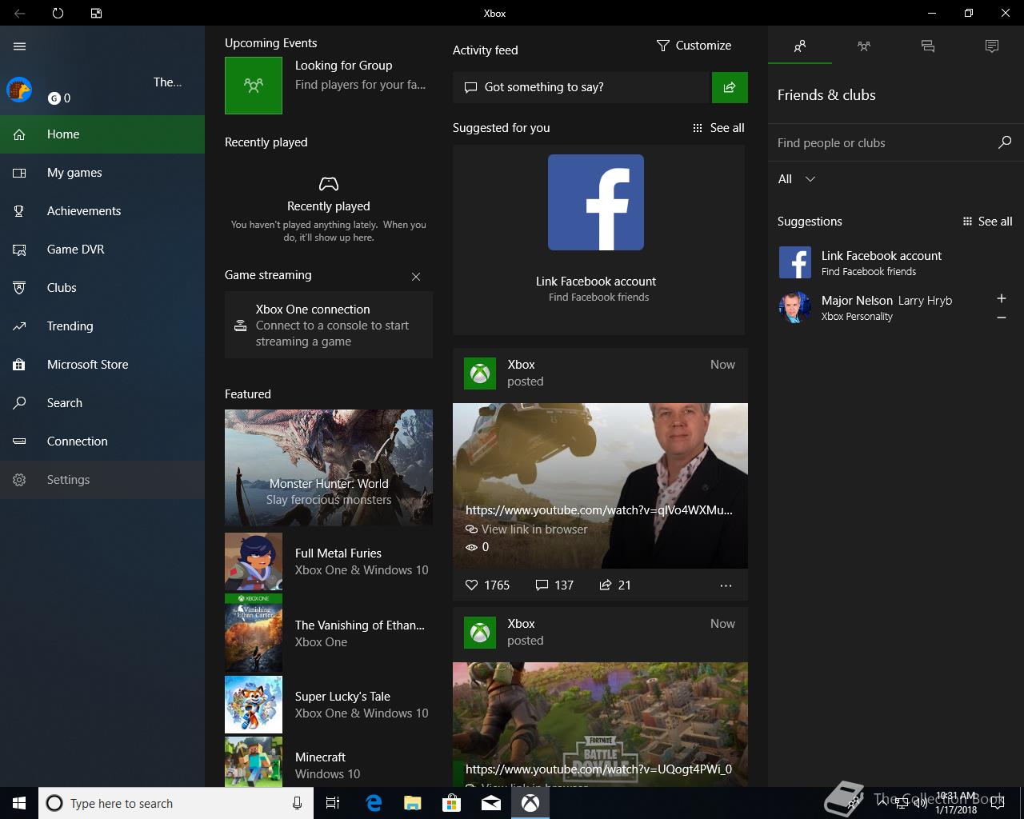Like the first Xbox post (1765)

coord(487,585)
